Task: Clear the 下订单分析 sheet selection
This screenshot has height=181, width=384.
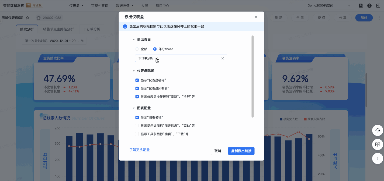Action: pos(223,58)
